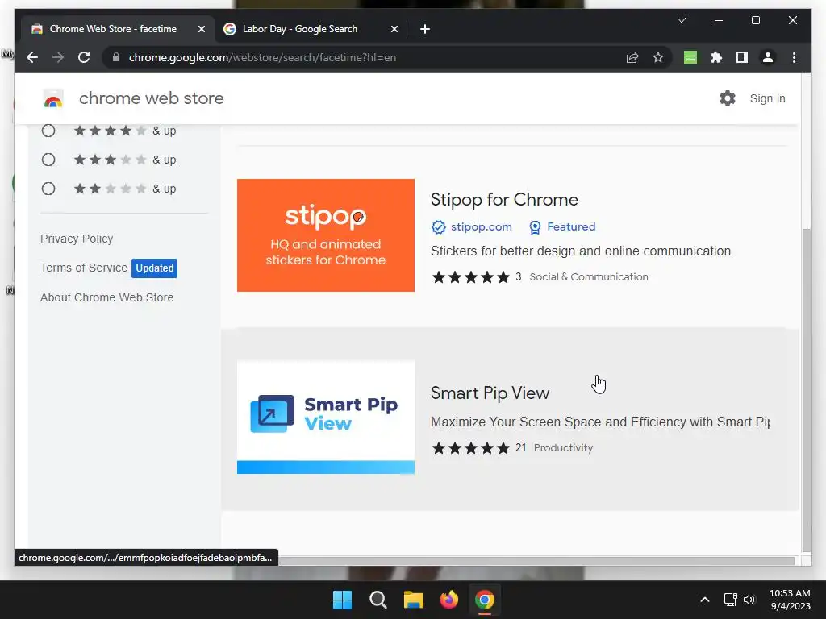Click the Chrome Web Store rainbow logo
Viewport: 826px width, 619px height.
pyautogui.click(x=53, y=98)
